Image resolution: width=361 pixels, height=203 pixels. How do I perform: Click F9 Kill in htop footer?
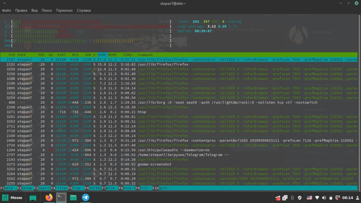pyautogui.click(x=144, y=188)
